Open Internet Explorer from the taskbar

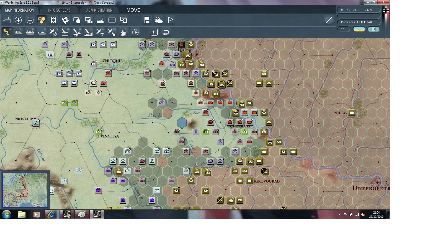51,214
